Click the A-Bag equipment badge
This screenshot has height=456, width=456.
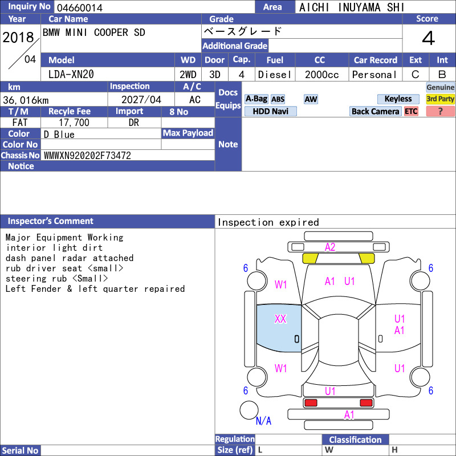[x=256, y=99]
